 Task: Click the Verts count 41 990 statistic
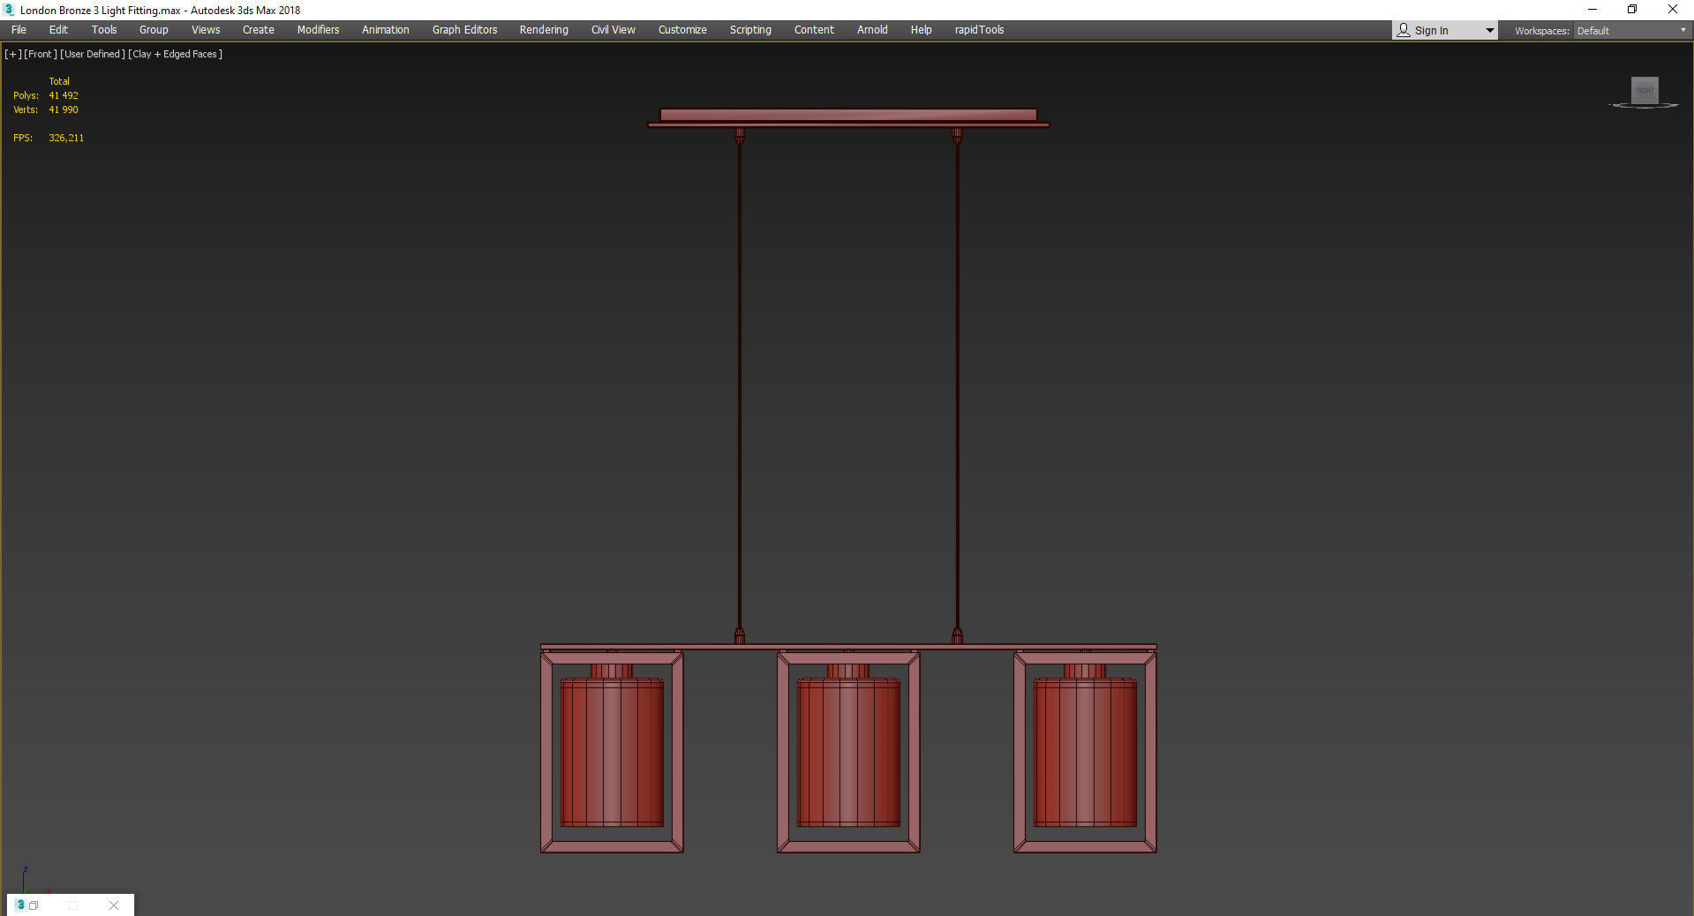coord(64,109)
